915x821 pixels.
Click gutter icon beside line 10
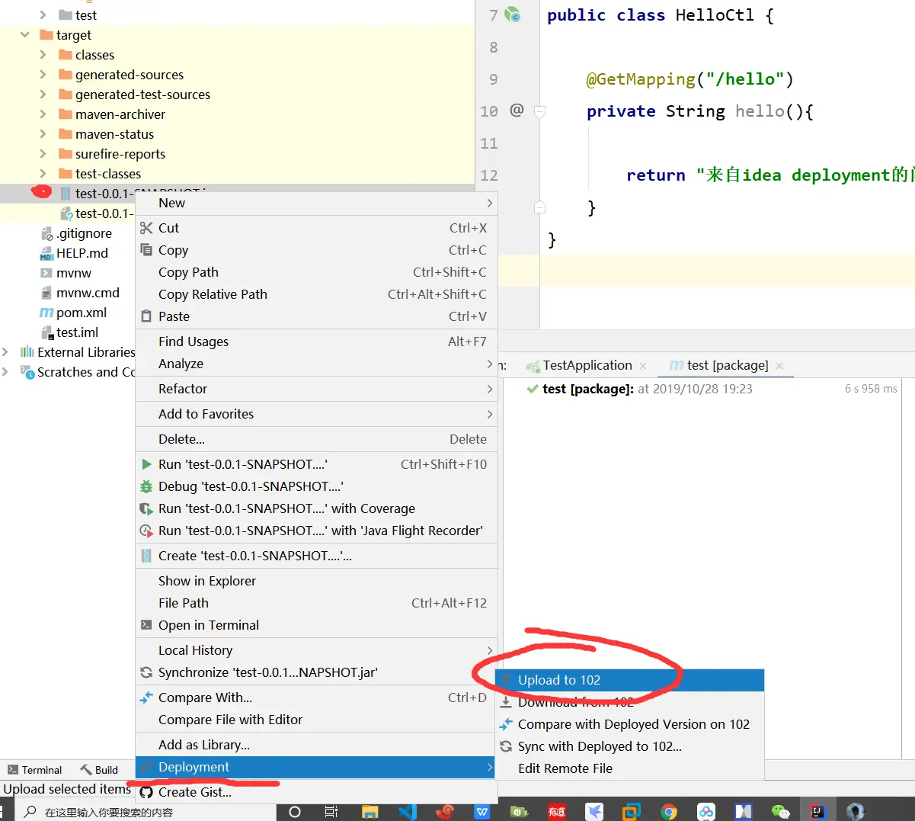click(x=517, y=111)
